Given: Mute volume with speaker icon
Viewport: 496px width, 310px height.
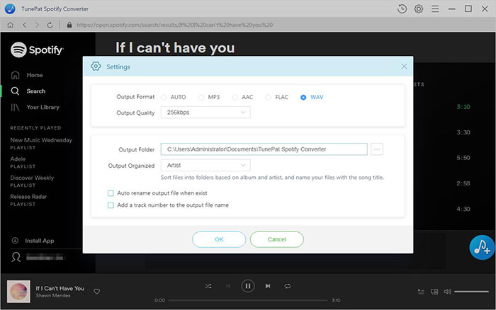Looking at the screenshot, I should click(447, 292).
